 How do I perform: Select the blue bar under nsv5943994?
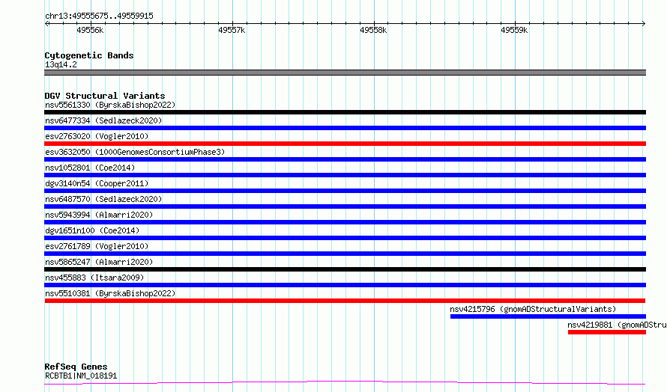[x=345, y=222]
